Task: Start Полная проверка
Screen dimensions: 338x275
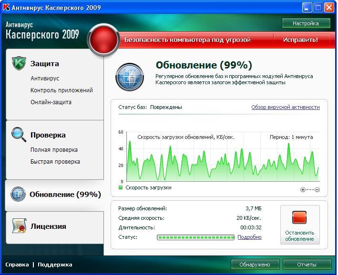Action: coord(54,149)
